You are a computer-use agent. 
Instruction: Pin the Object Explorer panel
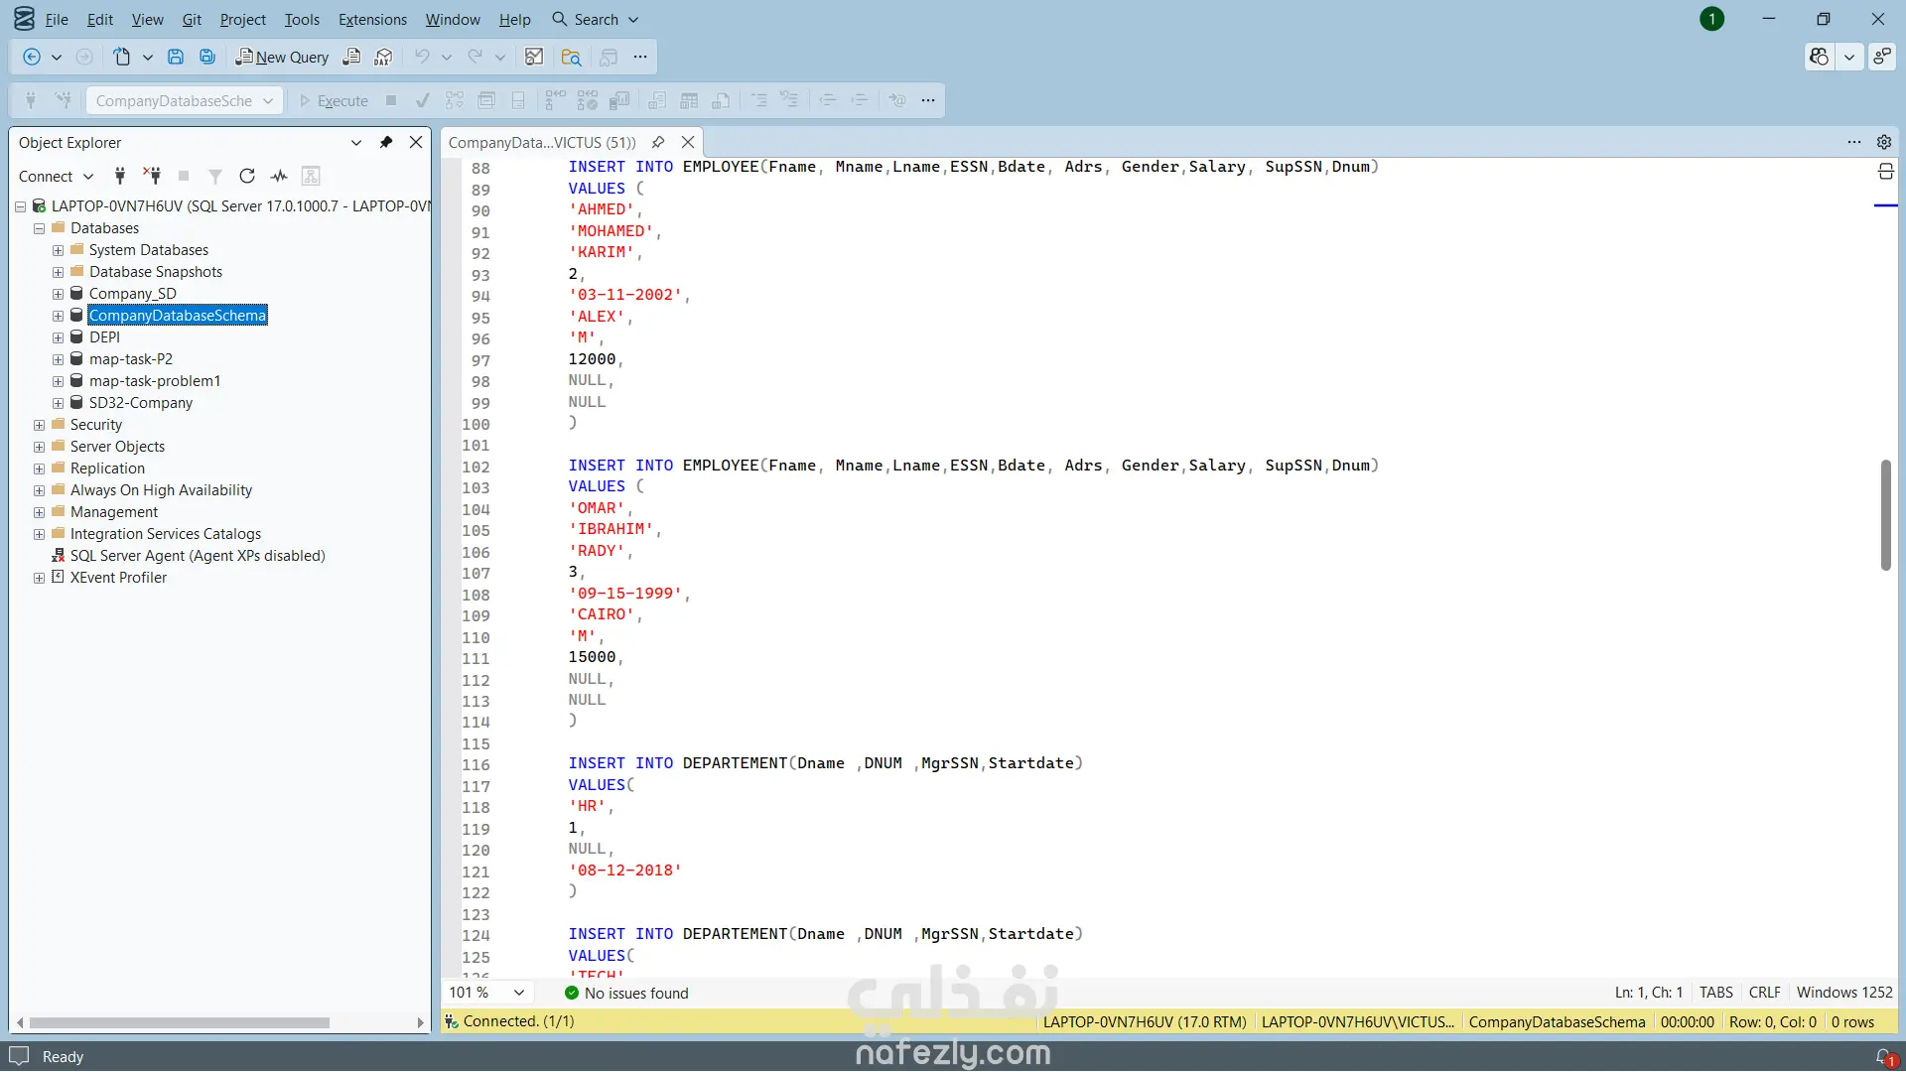click(x=386, y=142)
